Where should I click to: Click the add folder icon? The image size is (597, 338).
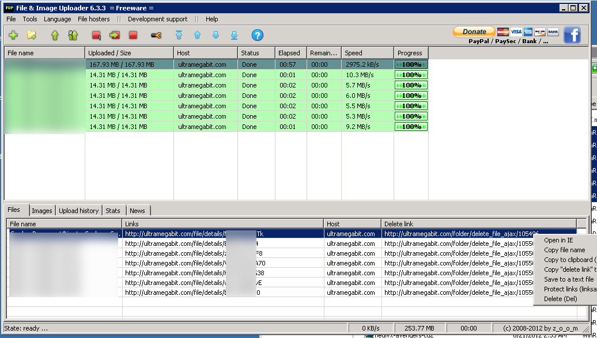tap(32, 35)
